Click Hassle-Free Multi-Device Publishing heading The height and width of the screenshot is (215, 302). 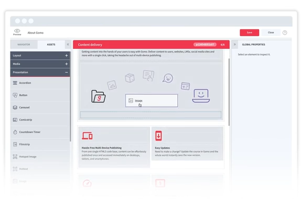102,148
